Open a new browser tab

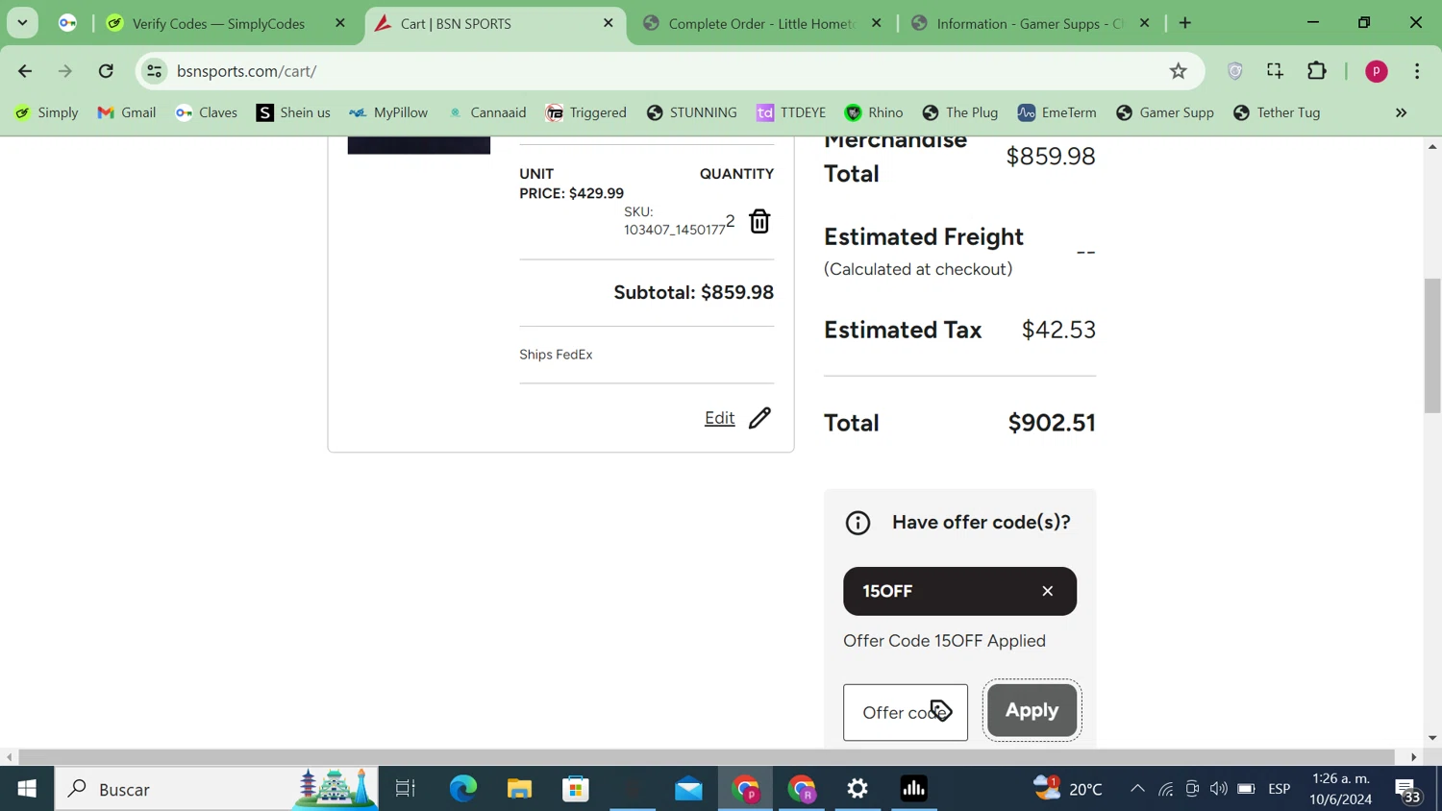tap(1185, 23)
